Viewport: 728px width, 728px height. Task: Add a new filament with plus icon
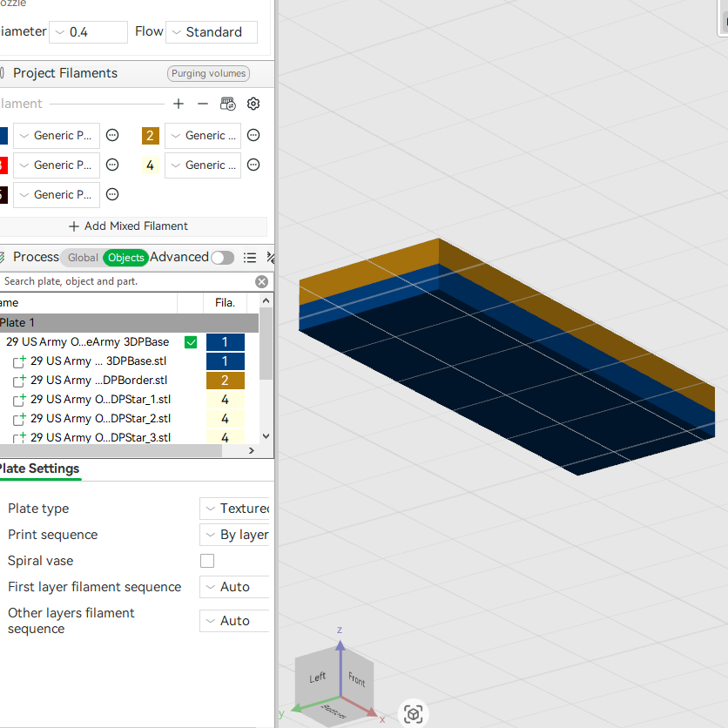click(179, 104)
